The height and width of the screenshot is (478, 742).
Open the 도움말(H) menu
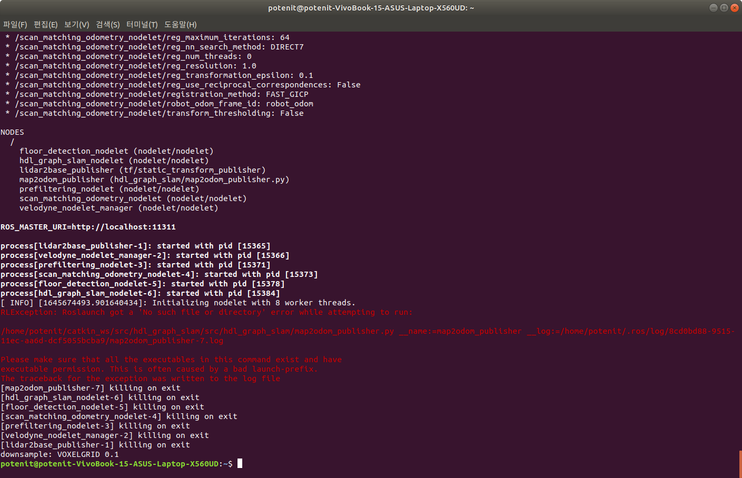(180, 25)
